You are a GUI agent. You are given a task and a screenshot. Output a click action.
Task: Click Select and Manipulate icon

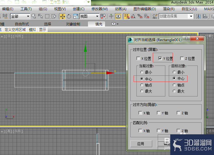(x=111, y=16)
